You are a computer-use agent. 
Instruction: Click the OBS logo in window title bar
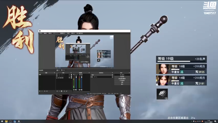click(40, 31)
